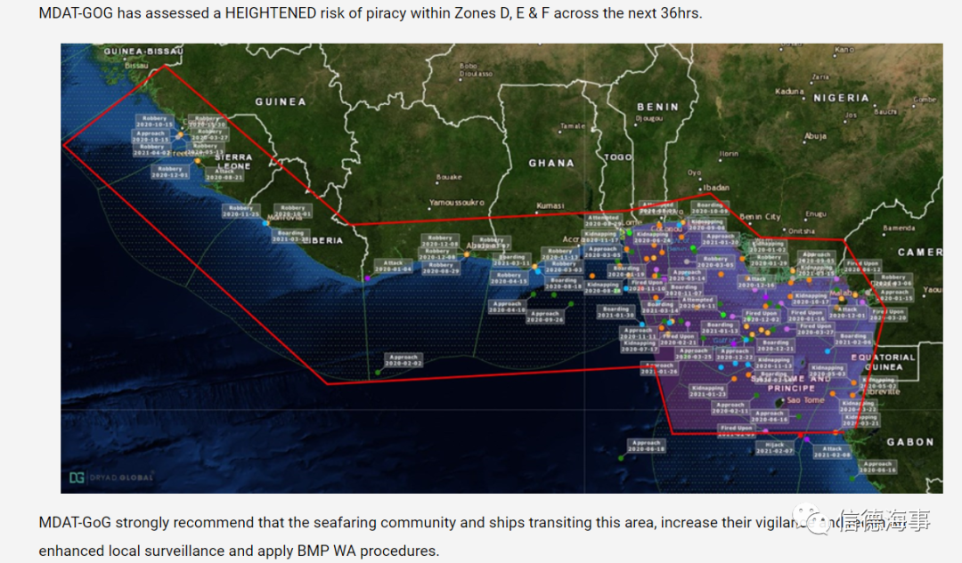The image size is (962, 563).
Task: Open the Kidnapping 2021-01-23 incident label
Action: [707, 390]
